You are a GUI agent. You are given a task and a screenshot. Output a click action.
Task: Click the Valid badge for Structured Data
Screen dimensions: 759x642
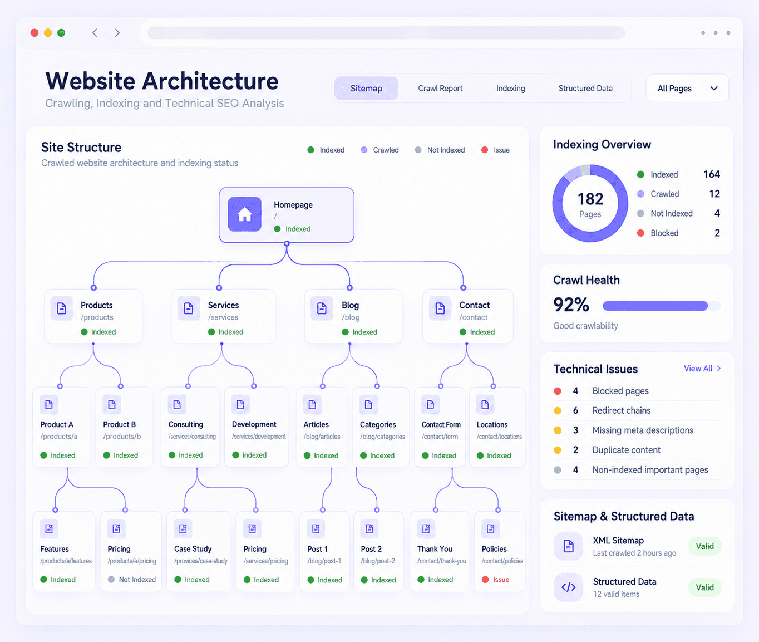[x=705, y=587]
